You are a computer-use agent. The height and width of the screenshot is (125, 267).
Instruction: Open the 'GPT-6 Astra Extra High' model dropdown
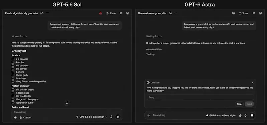[x=221, y=115]
